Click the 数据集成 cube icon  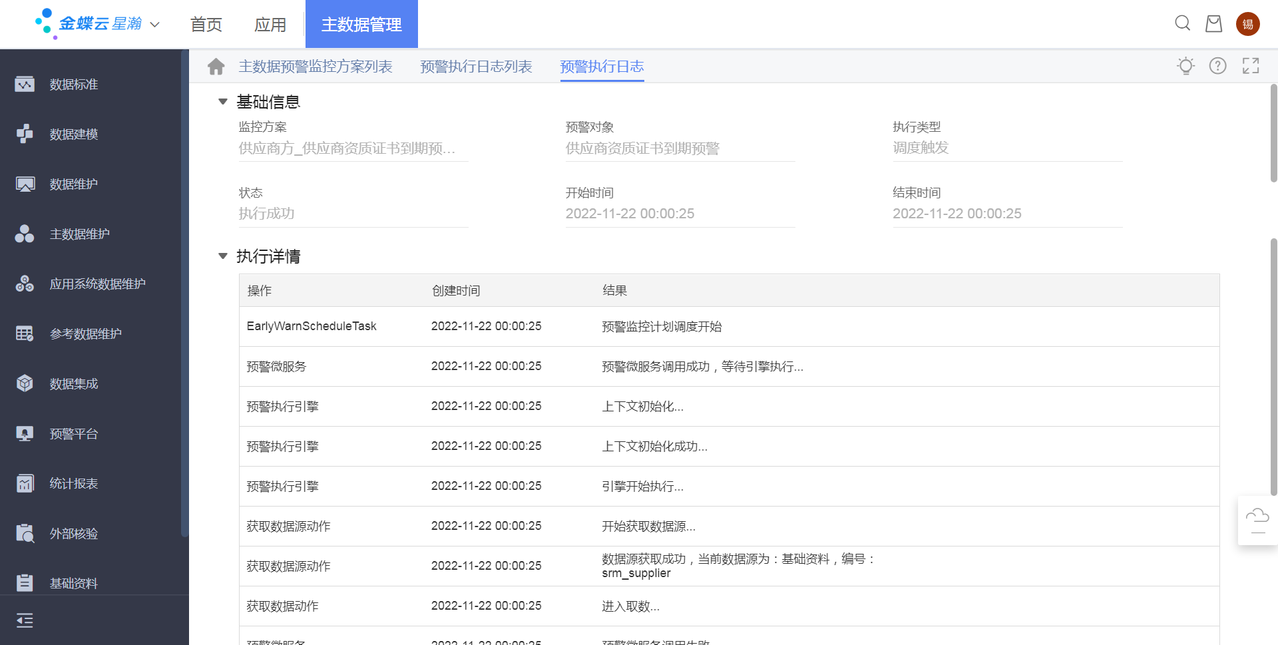coord(25,383)
